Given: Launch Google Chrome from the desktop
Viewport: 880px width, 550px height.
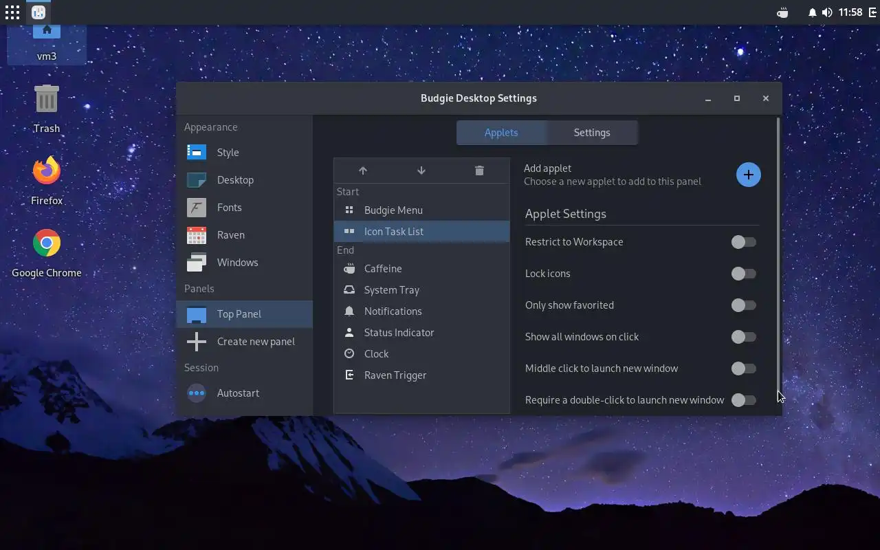Looking at the screenshot, I should [x=47, y=243].
